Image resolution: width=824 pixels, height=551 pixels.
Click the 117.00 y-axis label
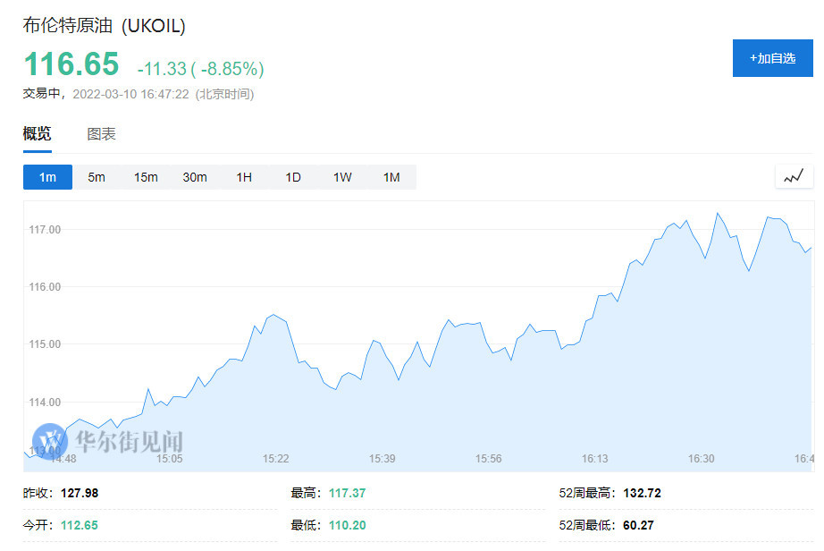pos(45,230)
